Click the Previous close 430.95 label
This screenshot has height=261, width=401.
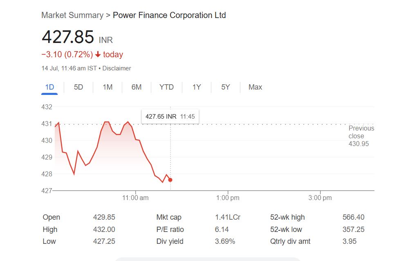click(x=361, y=136)
